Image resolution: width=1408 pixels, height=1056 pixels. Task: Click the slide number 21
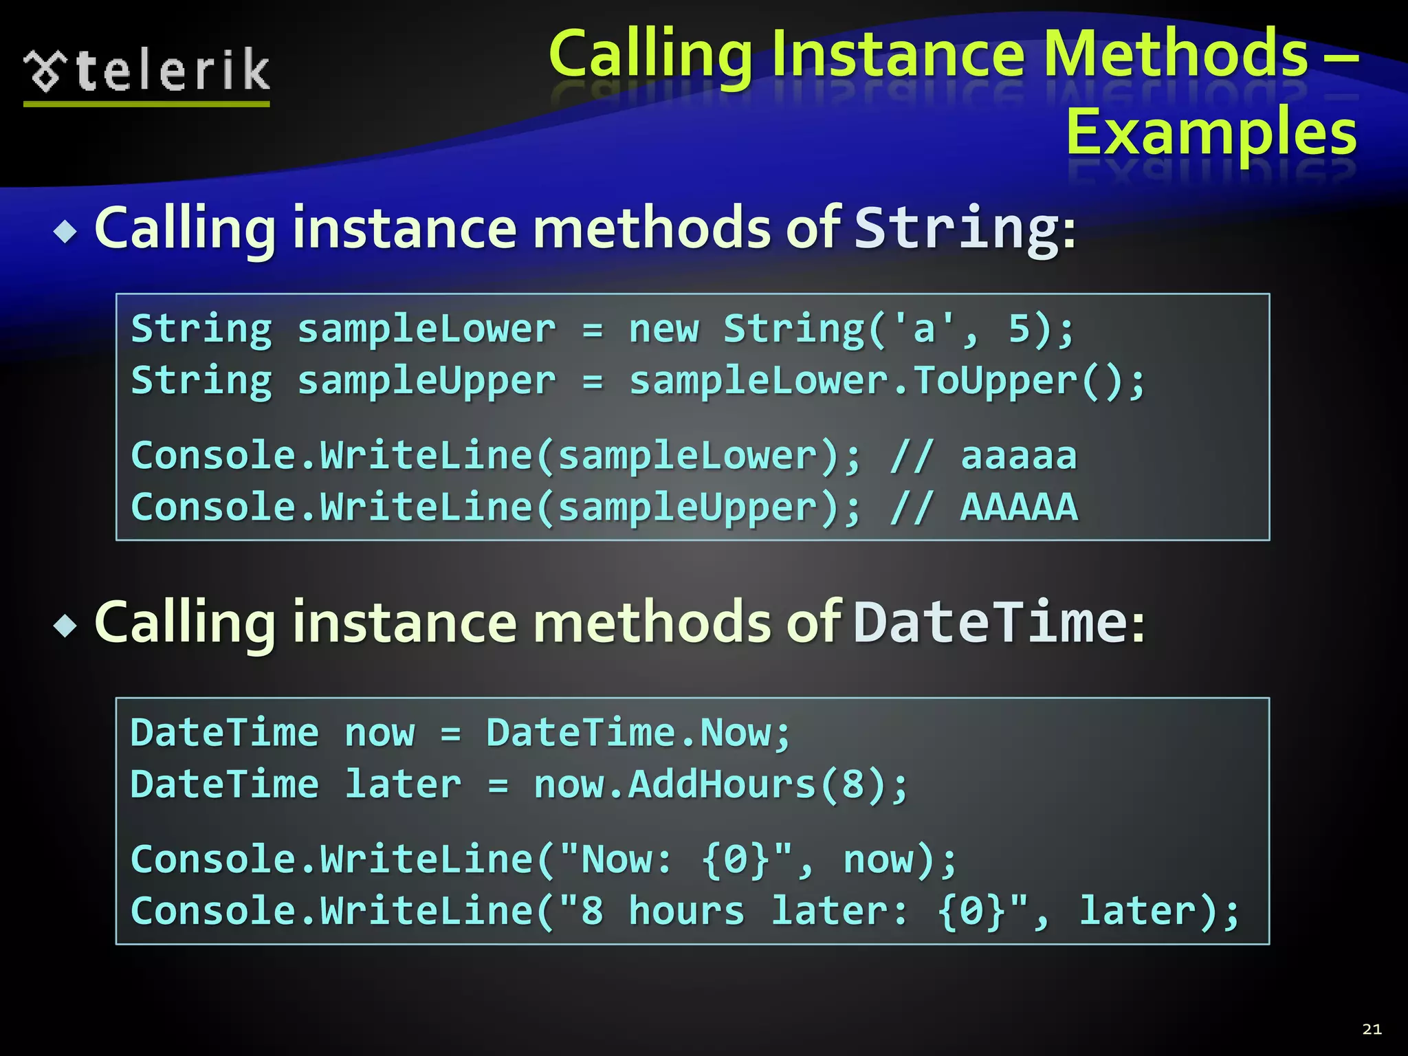click(x=1372, y=1029)
